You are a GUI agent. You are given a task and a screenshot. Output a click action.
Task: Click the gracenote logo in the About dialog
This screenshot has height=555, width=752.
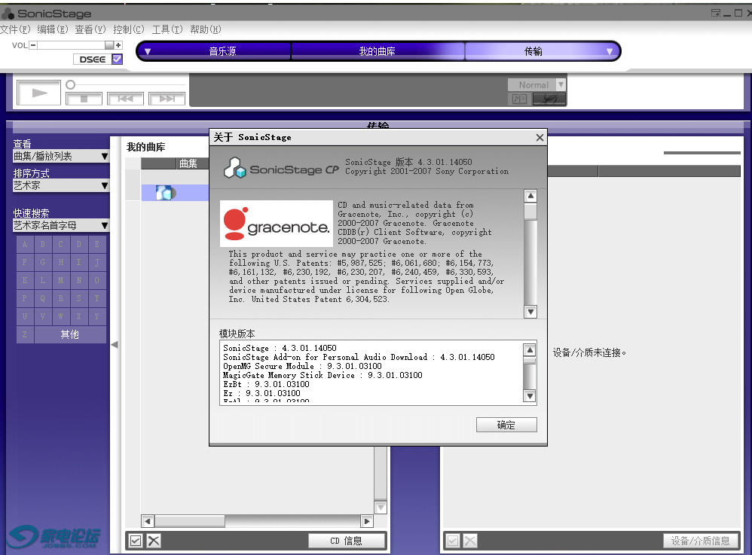[276, 222]
